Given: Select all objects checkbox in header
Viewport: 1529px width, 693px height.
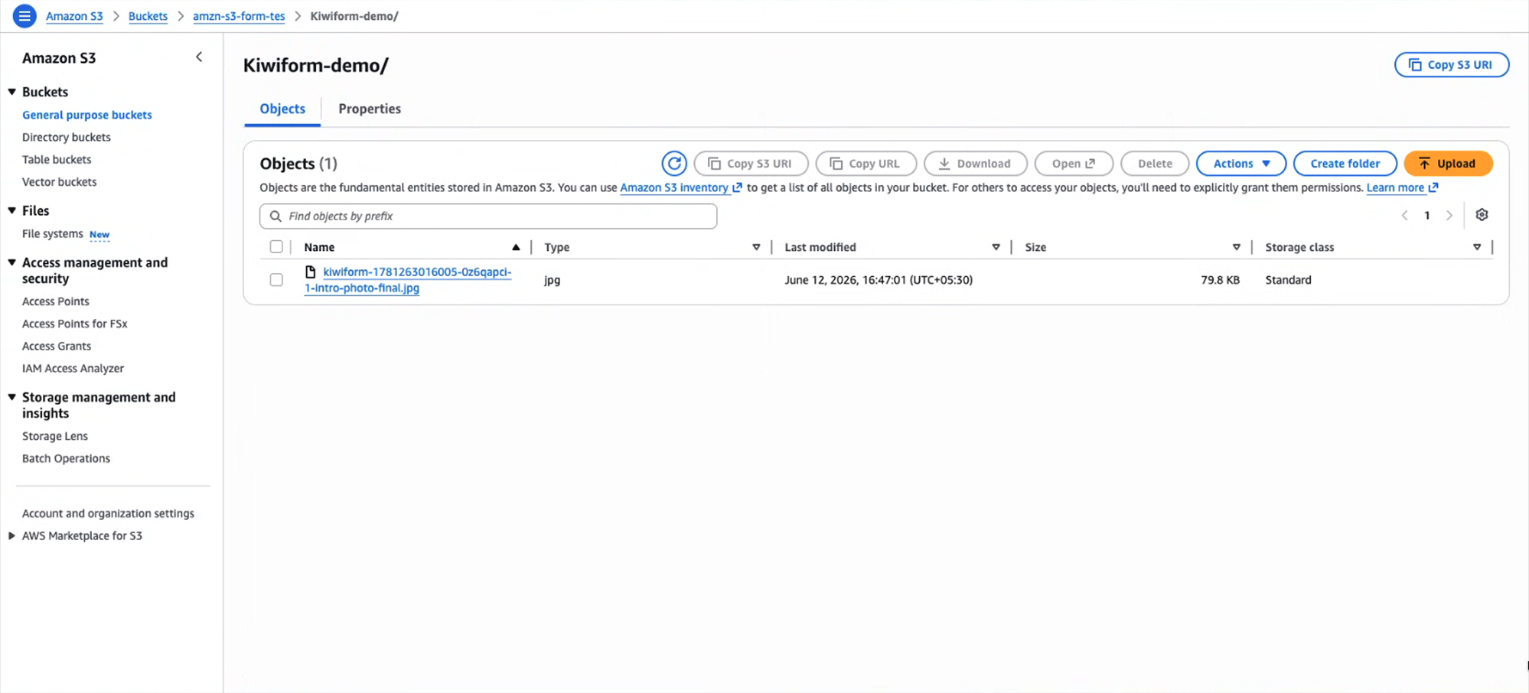Looking at the screenshot, I should pos(276,246).
